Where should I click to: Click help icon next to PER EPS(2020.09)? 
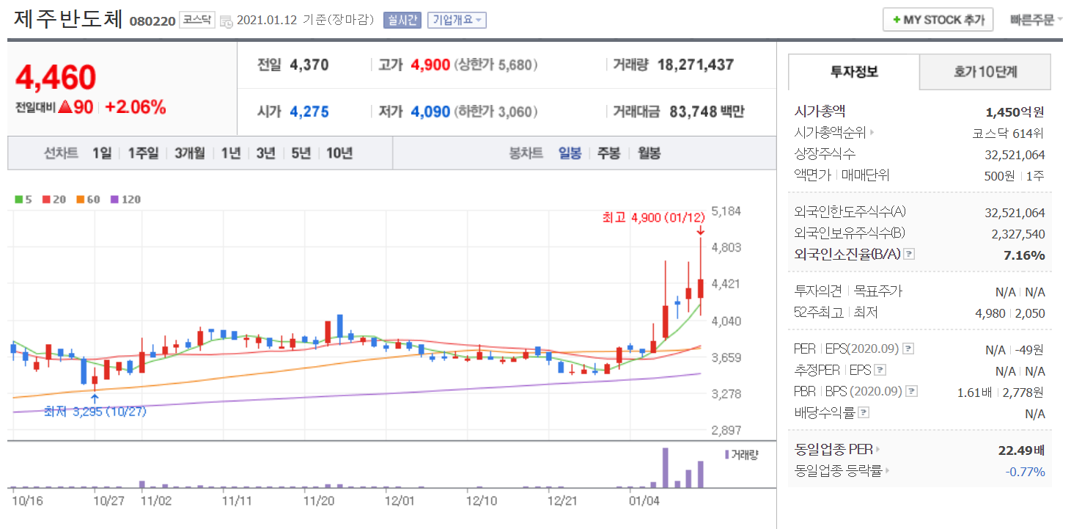908,349
